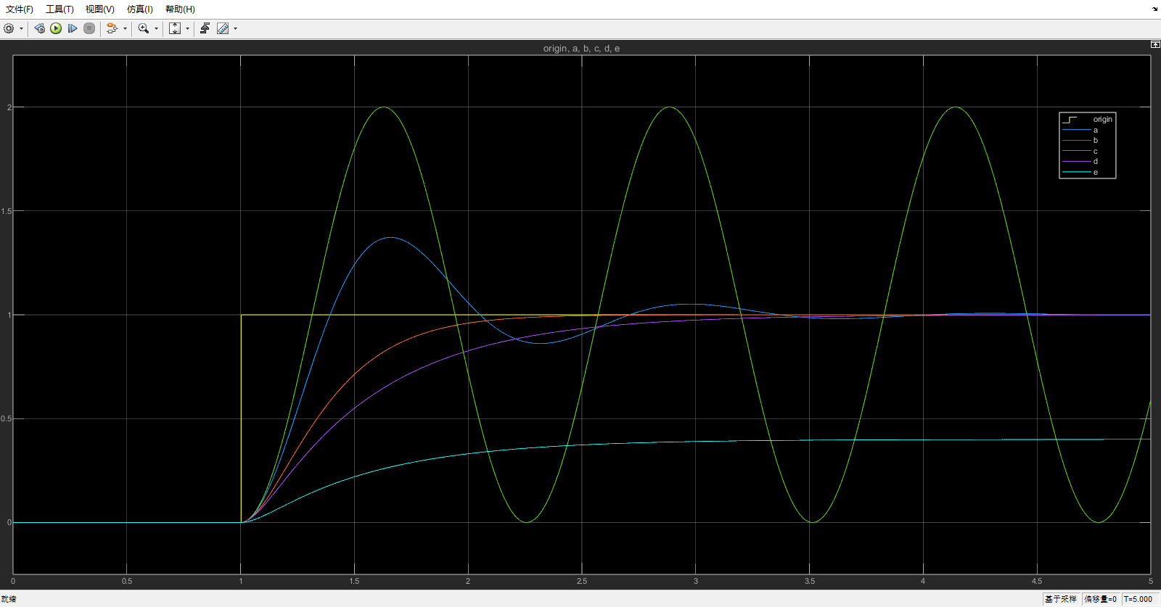Click the 基于采样 status bar entry

pos(1061,599)
